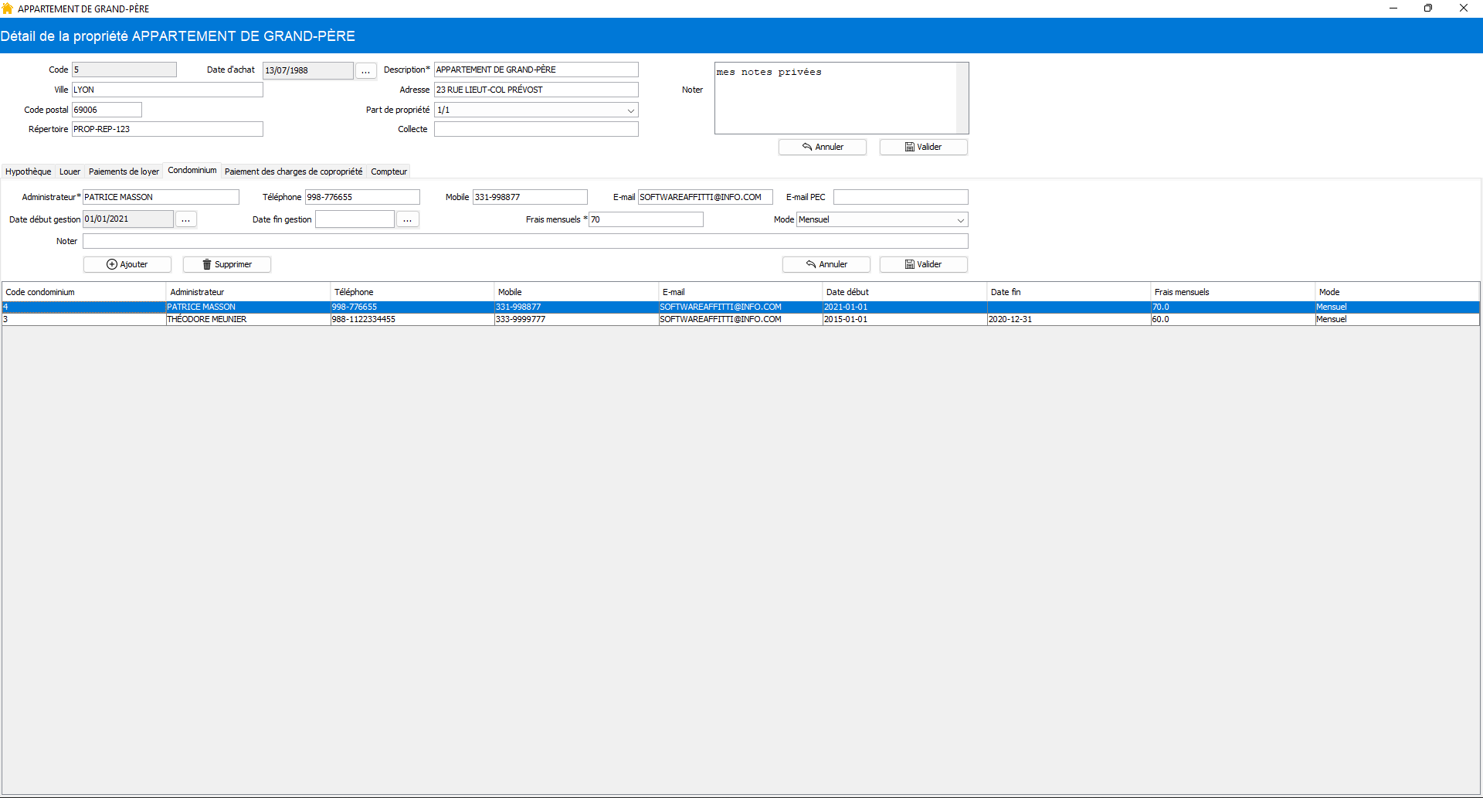
Task: Select the Condominium tab
Action: (192, 170)
